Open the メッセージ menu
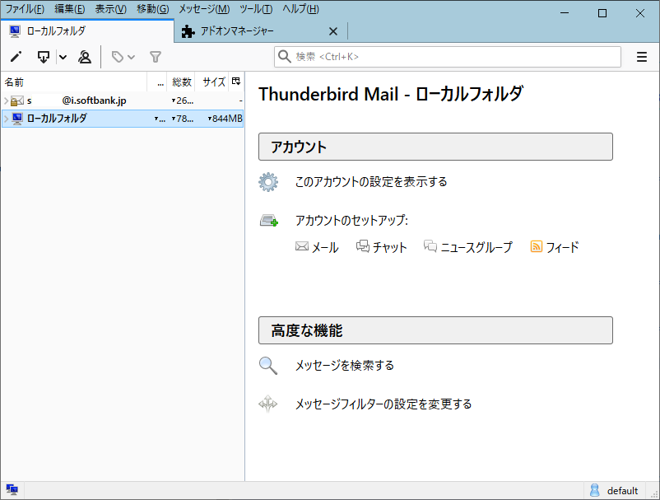Image resolution: width=660 pixels, height=500 pixels. point(204,9)
